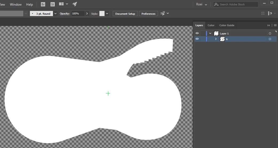
Task: Collapse the Layer 1 tree arrow
Action: tap(210, 33)
